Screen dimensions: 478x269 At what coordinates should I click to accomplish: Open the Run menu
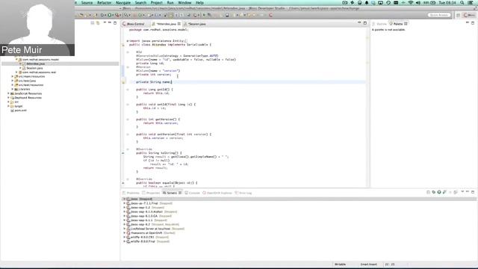click(170, 2)
